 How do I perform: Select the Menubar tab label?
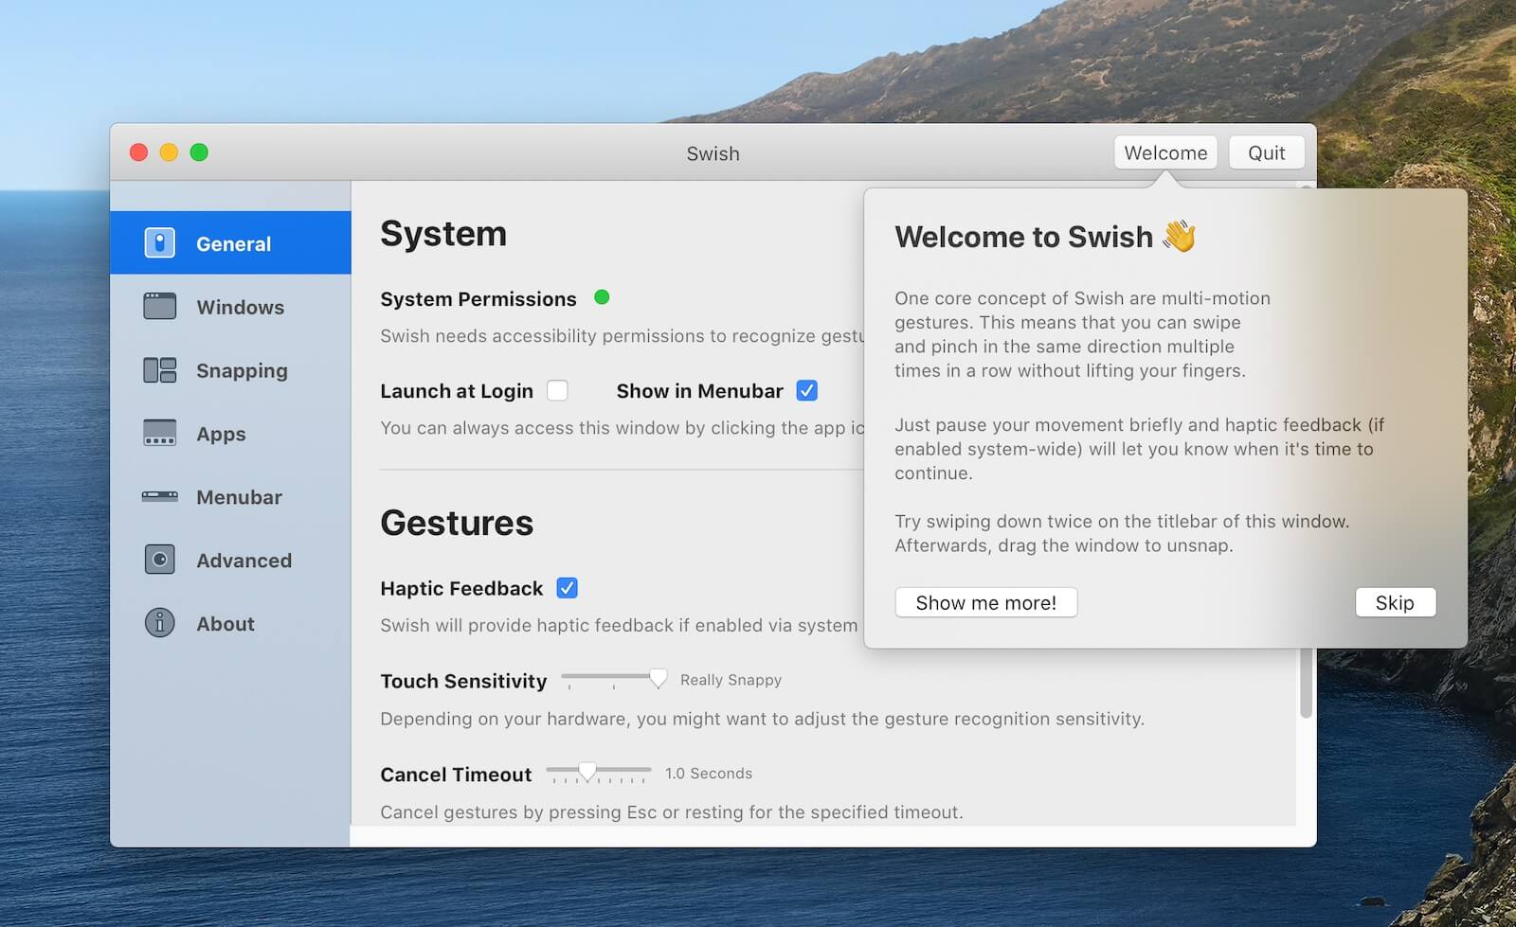pyautogui.click(x=239, y=497)
